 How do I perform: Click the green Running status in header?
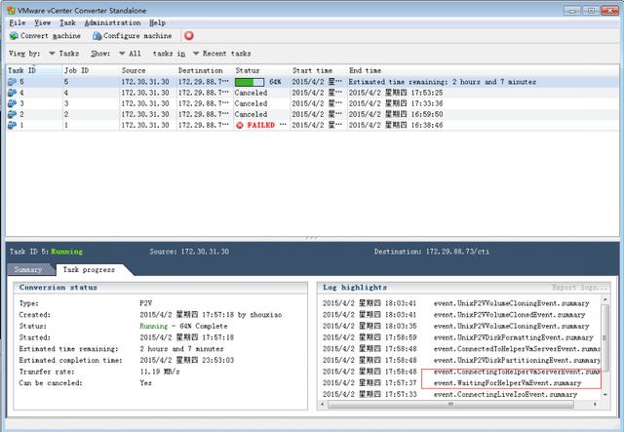67,252
